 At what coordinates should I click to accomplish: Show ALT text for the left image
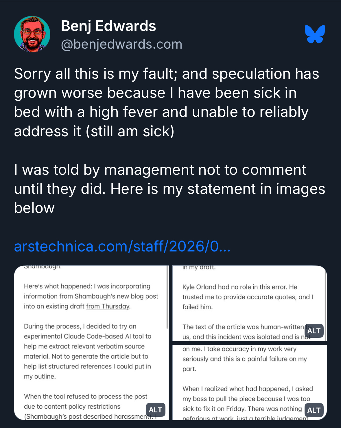click(x=155, y=410)
